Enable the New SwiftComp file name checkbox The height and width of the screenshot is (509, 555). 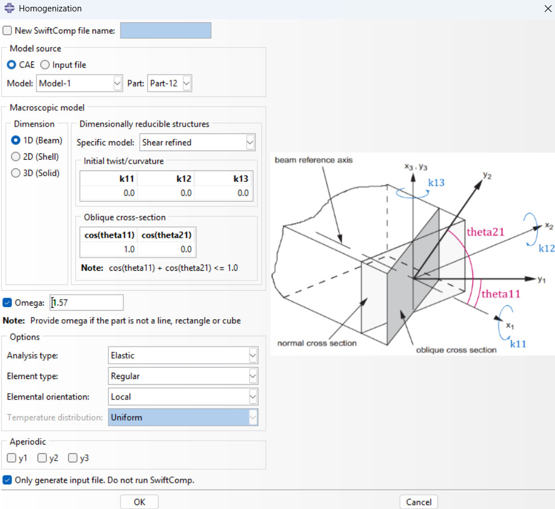tap(7, 31)
